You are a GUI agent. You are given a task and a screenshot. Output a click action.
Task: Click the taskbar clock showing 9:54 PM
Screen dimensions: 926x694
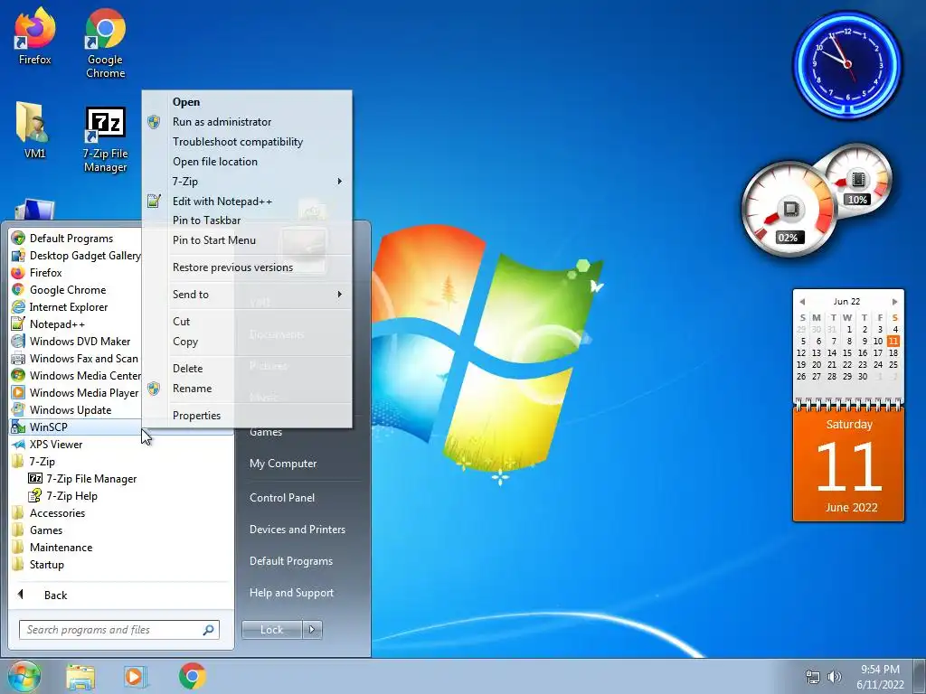[880, 677]
